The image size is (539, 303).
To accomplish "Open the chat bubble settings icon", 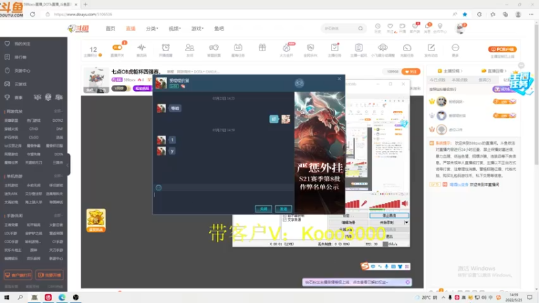I will coord(214,47).
